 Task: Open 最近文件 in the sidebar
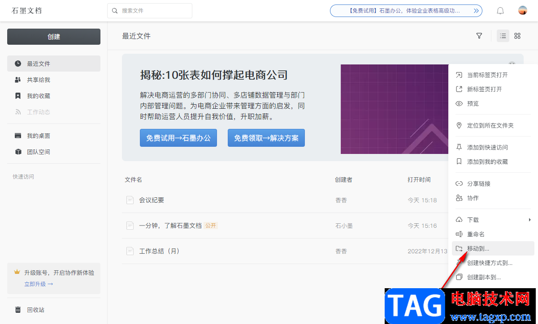[x=54, y=64]
